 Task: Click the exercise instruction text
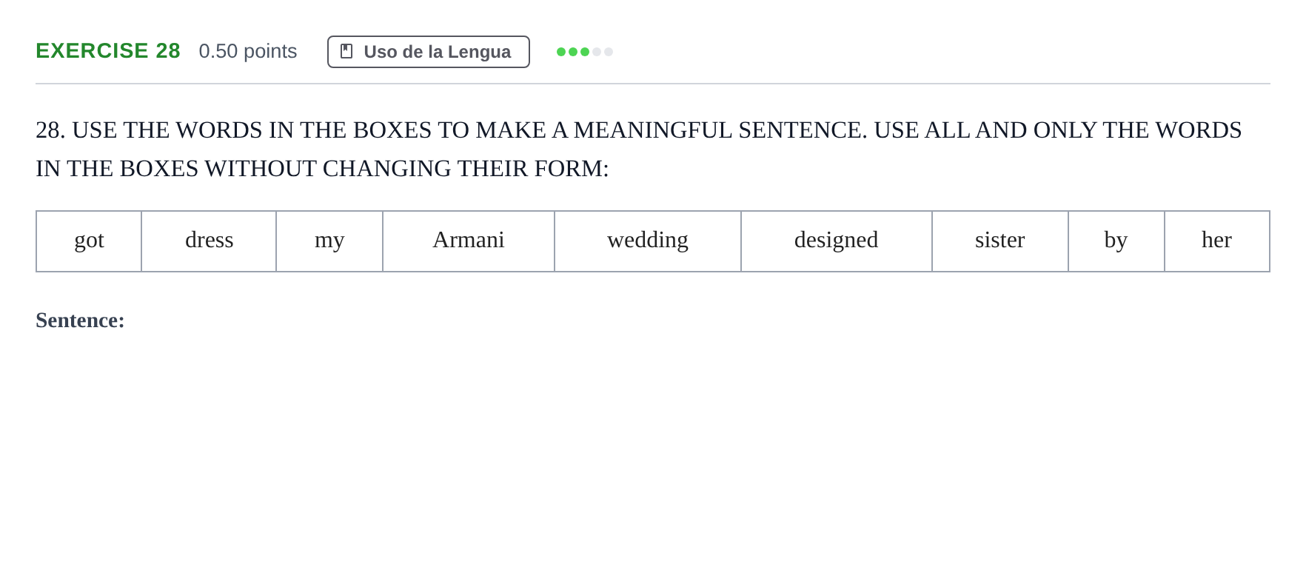pyautogui.click(x=639, y=149)
